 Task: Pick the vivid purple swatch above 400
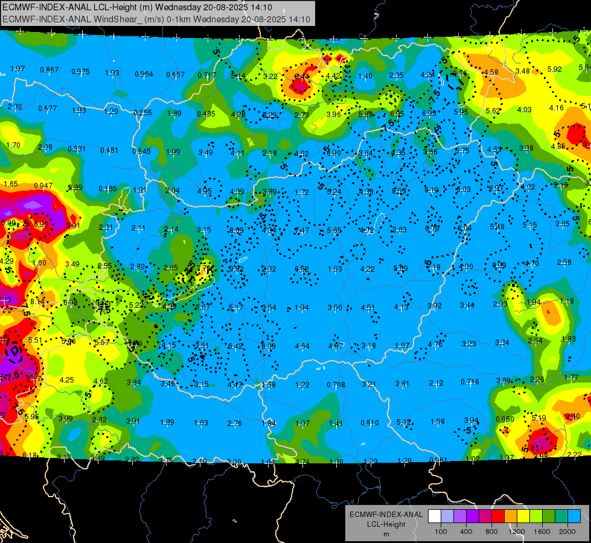click(x=473, y=516)
